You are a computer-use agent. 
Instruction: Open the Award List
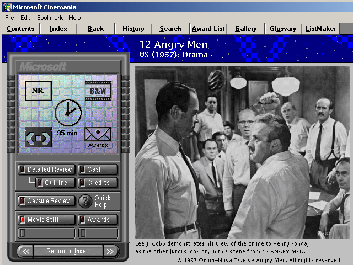pos(208,29)
